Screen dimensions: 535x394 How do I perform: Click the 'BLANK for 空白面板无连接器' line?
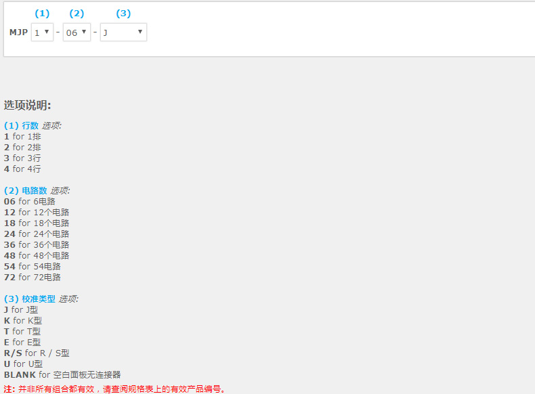tap(62, 374)
